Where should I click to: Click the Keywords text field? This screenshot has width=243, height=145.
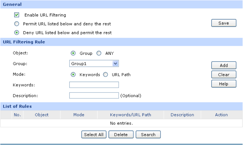point(94,85)
